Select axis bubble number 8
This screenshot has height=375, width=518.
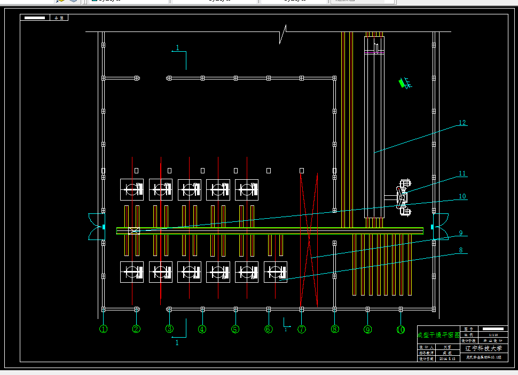coord(335,330)
